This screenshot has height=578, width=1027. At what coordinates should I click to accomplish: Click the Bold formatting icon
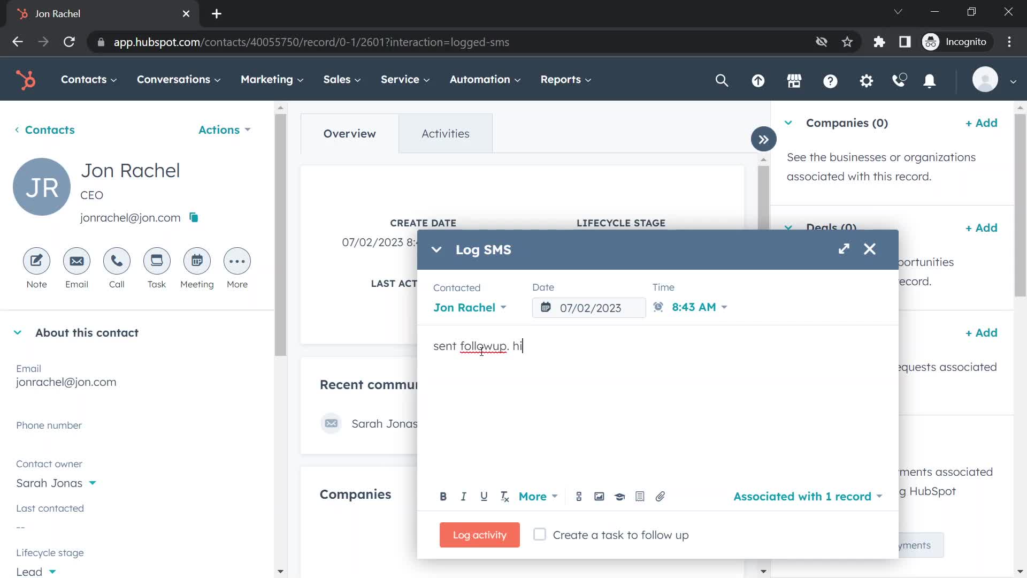click(x=442, y=496)
